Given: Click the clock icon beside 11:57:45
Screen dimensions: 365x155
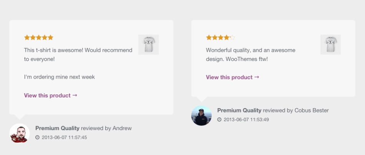Looking at the screenshot, I should (x=37, y=137).
